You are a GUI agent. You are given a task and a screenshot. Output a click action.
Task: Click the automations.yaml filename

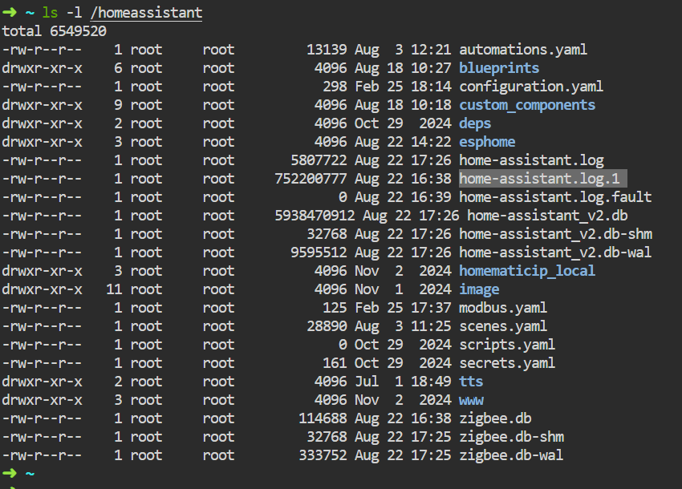pos(523,50)
